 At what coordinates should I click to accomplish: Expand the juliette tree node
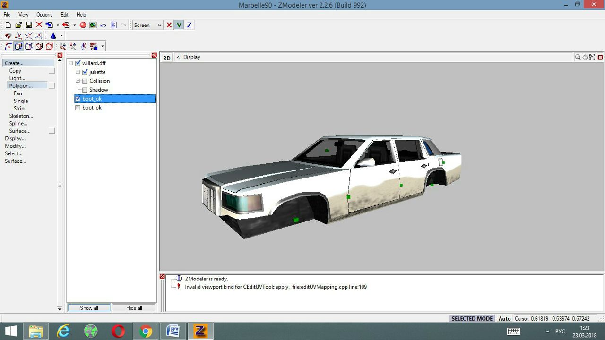coord(78,72)
